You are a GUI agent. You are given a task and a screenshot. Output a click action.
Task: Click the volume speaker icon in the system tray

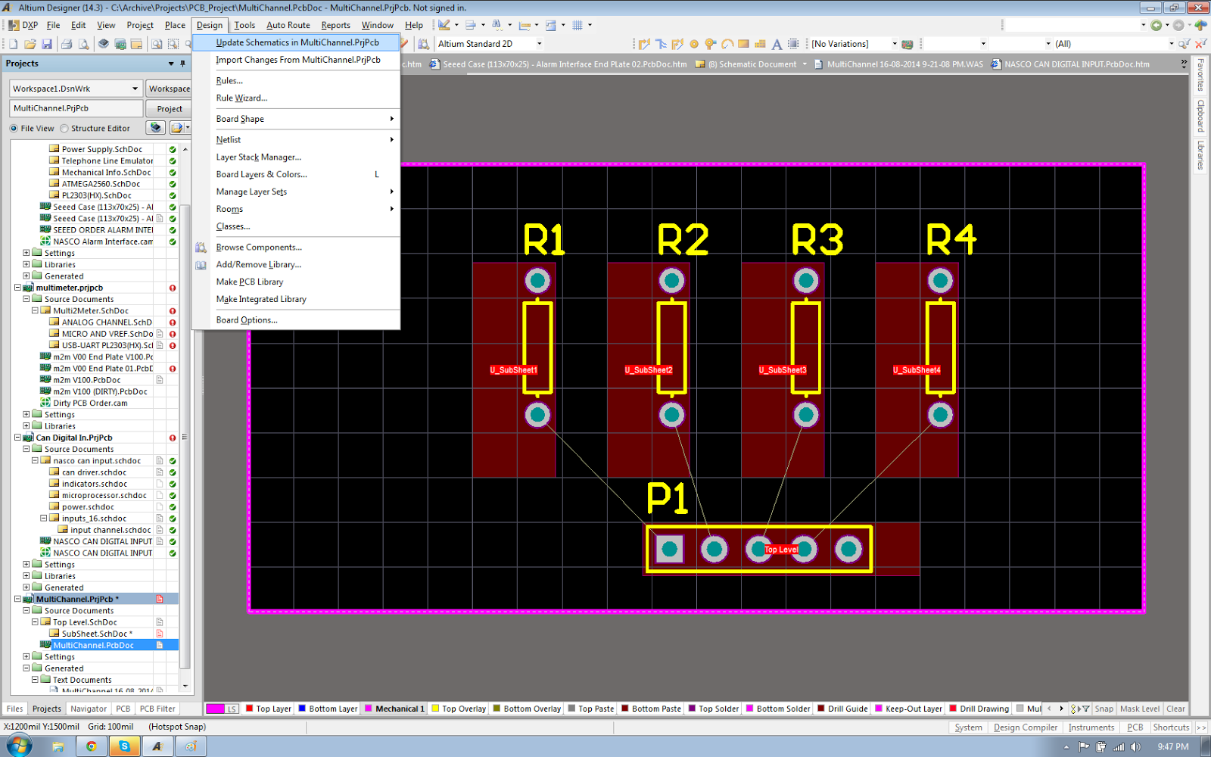[1135, 746]
